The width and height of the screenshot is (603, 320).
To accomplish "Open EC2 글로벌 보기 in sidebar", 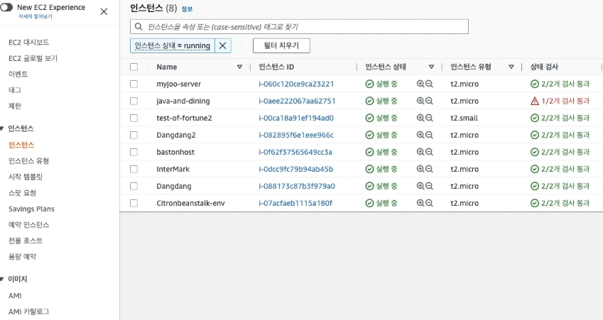I will coord(33,58).
